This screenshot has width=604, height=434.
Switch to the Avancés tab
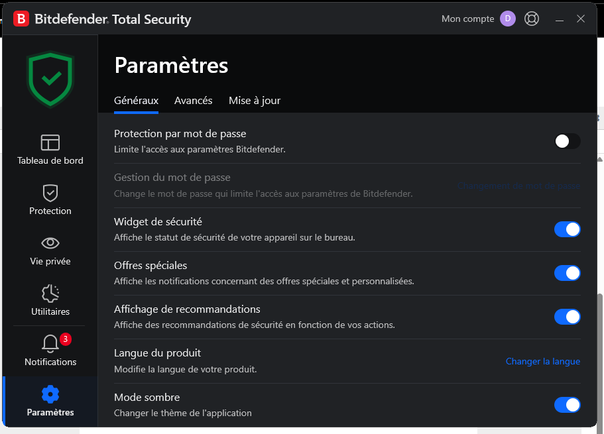pyautogui.click(x=194, y=101)
